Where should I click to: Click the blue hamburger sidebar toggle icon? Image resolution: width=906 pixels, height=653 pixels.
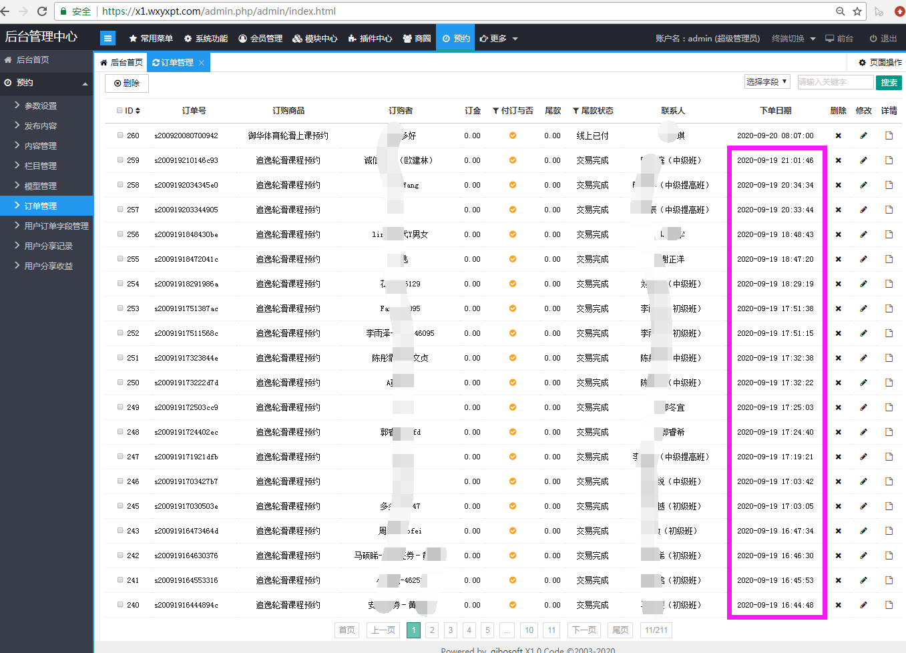107,39
